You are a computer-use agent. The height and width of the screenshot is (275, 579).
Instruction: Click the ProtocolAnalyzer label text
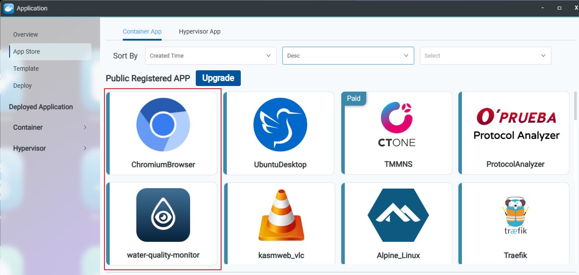pyautogui.click(x=515, y=164)
